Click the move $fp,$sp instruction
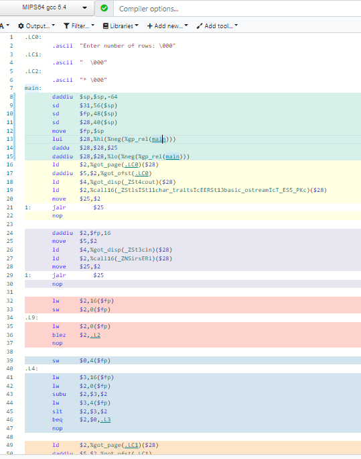This screenshot has width=361, height=459. (x=78, y=131)
